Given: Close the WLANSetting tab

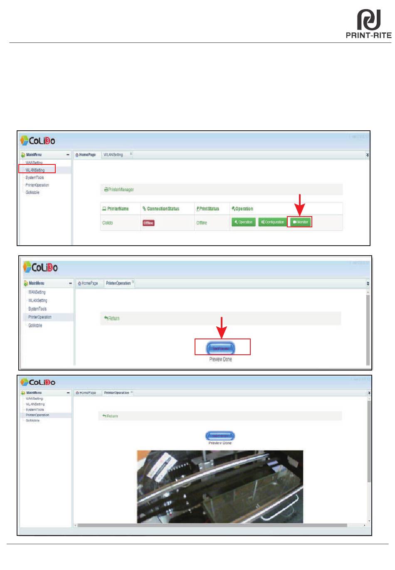Looking at the screenshot, I should pyautogui.click(x=131, y=154).
